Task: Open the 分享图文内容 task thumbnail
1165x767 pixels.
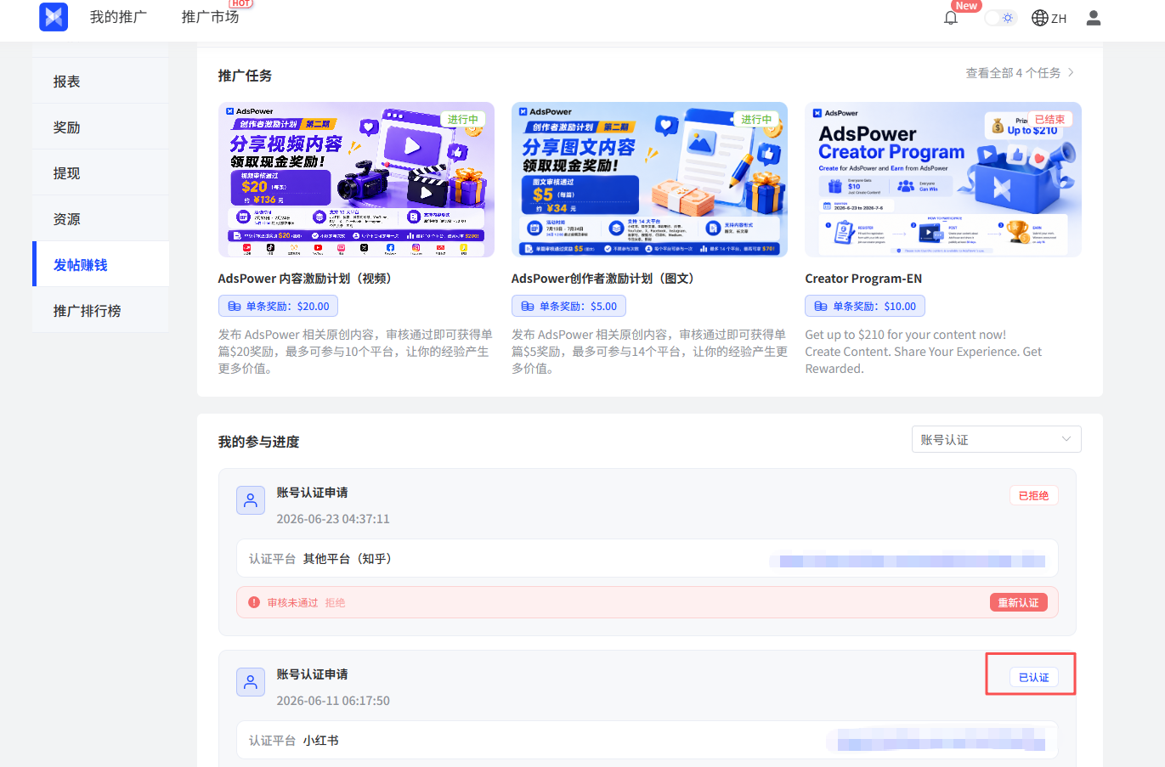Action: pyautogui.click(x=649, y=180)
